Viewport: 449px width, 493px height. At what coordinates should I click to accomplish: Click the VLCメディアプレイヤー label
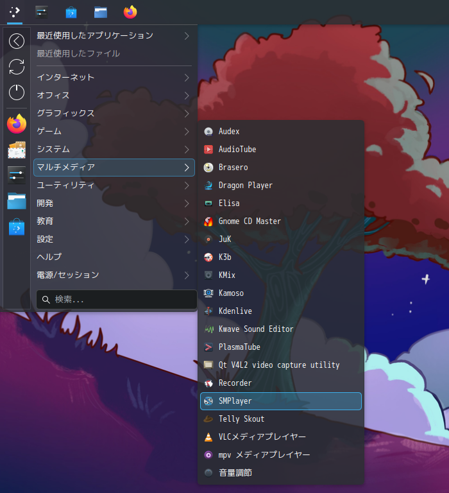[262, 437]
